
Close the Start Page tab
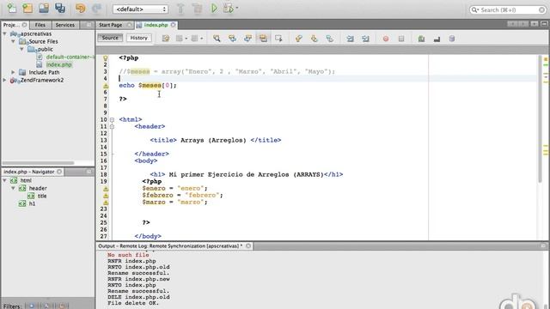point(129,25)
